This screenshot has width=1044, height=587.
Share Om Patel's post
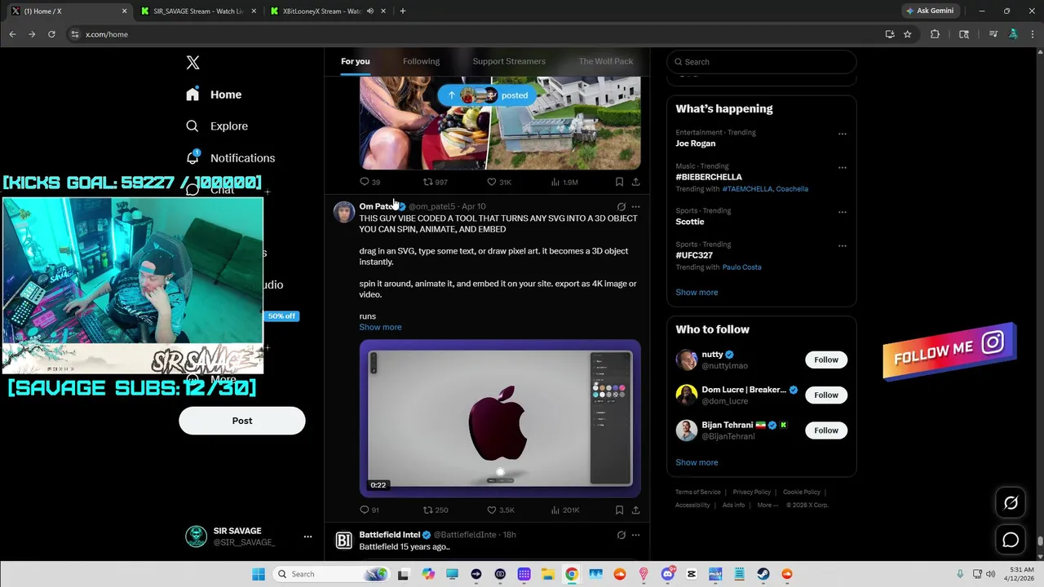(635, 510)
